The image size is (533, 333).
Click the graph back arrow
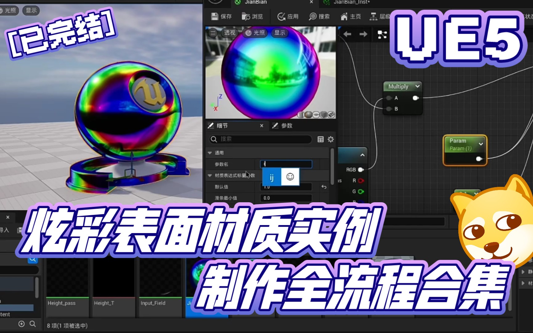click(x=347, y=34)
